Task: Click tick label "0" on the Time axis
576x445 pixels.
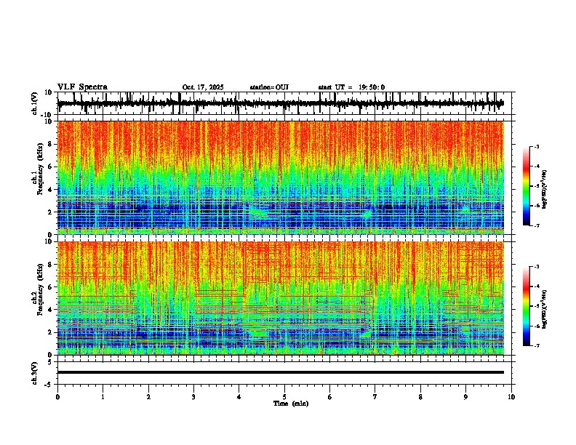Action: 57,397
